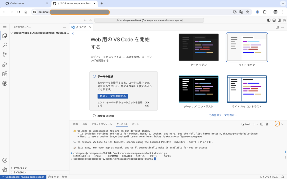The width and height of the screenshot is (287, 179).
Task: Open notifications bell in status bar
Action: [283, 177]
